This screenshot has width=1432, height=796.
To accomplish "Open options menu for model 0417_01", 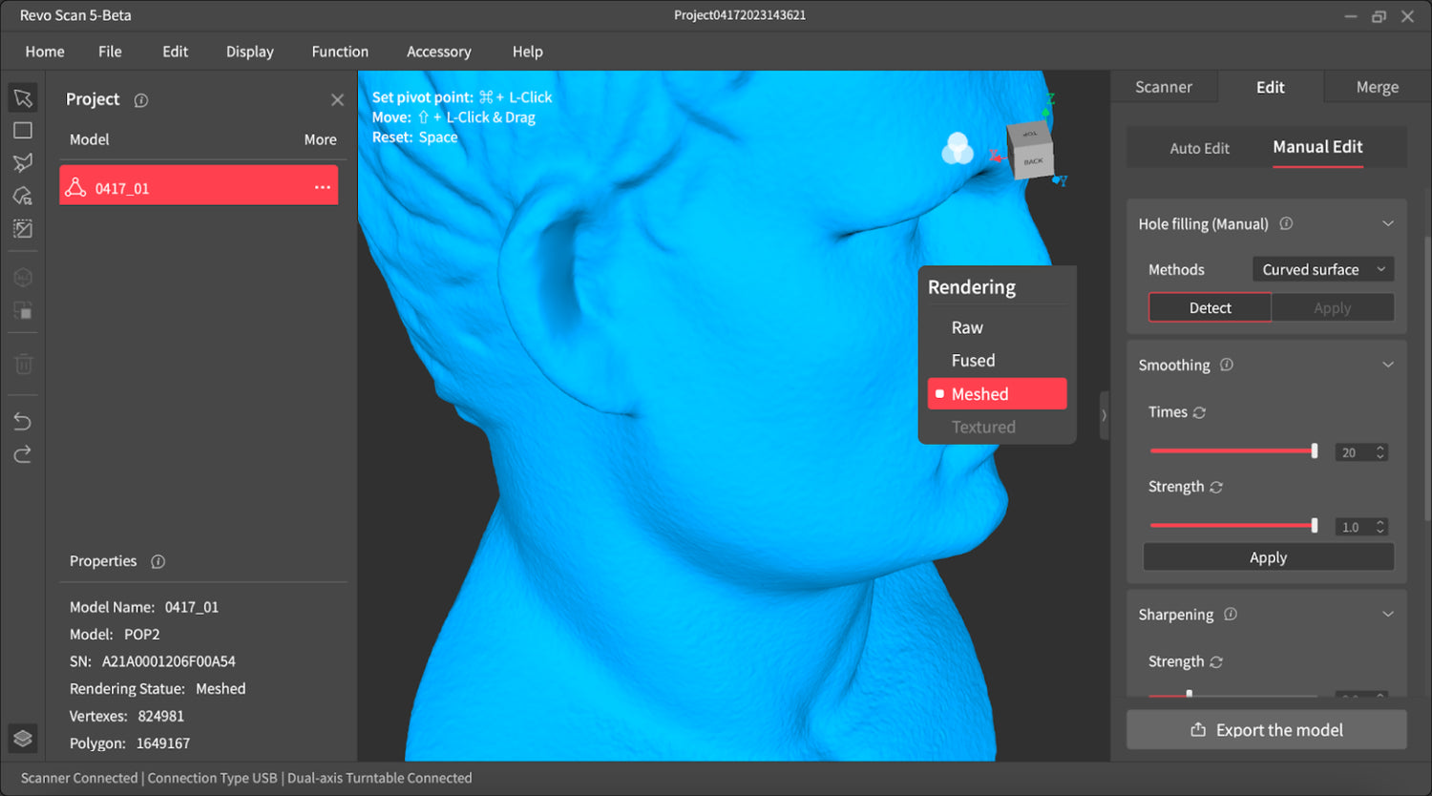I will pos(322,187).
